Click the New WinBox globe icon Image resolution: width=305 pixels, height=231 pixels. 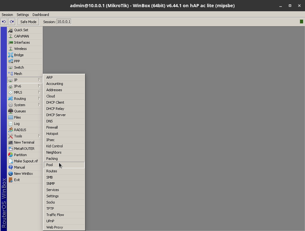tap(11, 174)
